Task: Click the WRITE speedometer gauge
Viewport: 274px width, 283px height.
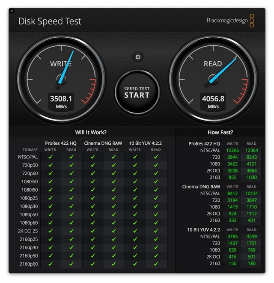Action: coord(61,80)
